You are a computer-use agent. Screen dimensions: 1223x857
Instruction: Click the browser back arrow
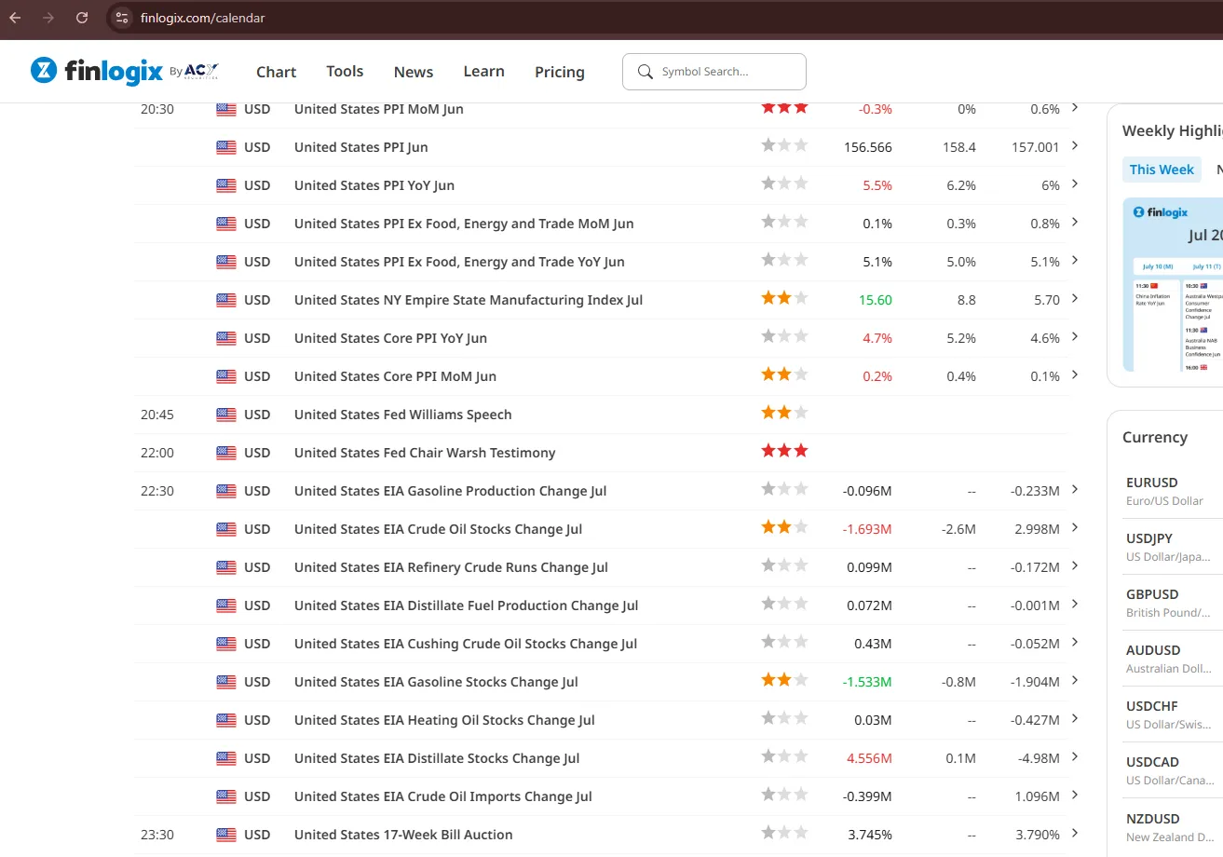pyautogui.click(x=15, y=18)
